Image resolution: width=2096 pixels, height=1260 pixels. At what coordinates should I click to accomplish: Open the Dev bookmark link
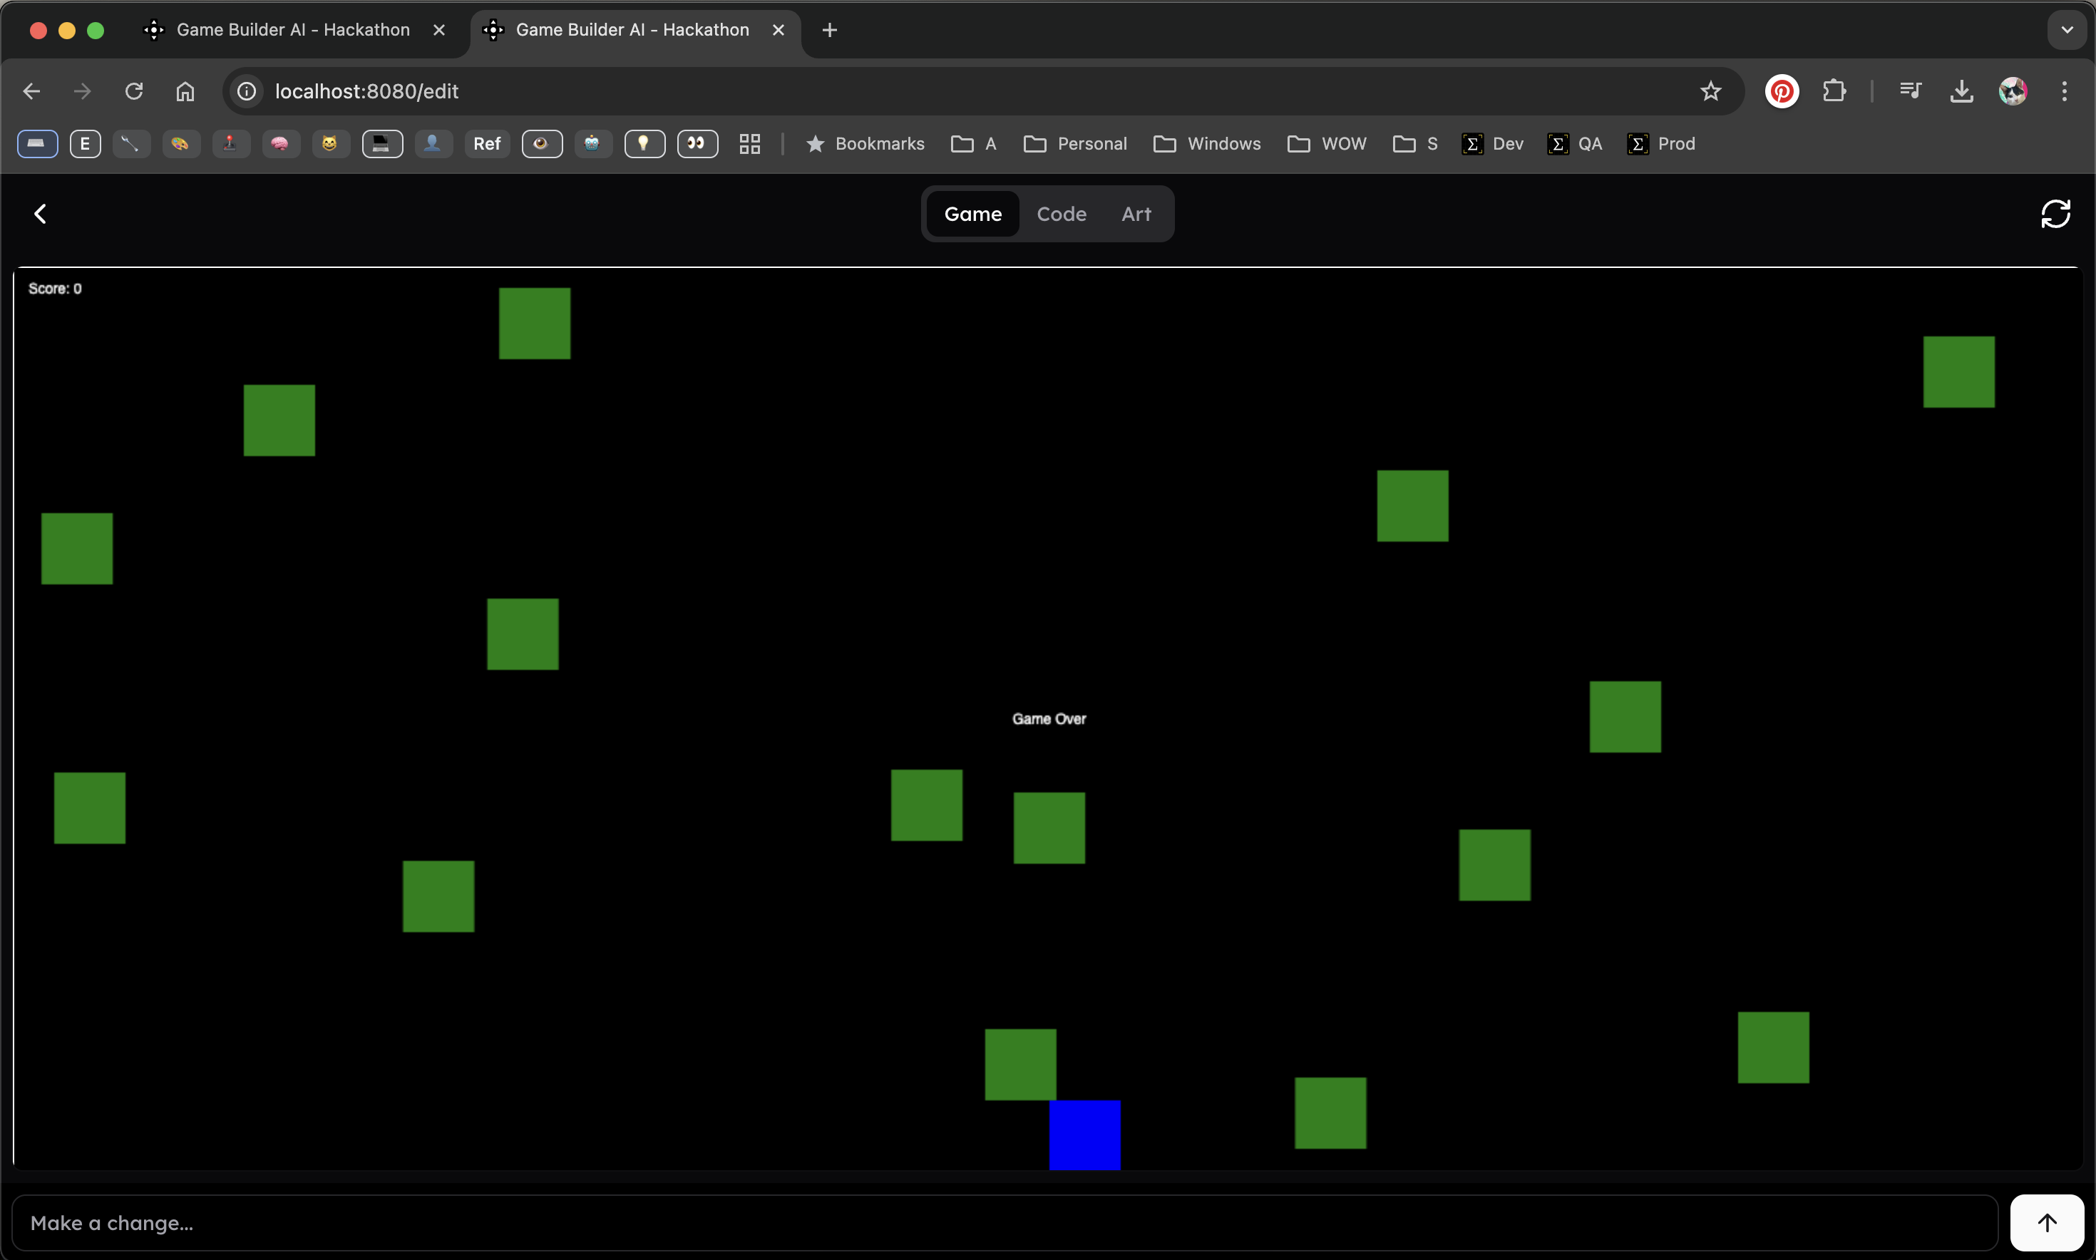[1492, 143]
